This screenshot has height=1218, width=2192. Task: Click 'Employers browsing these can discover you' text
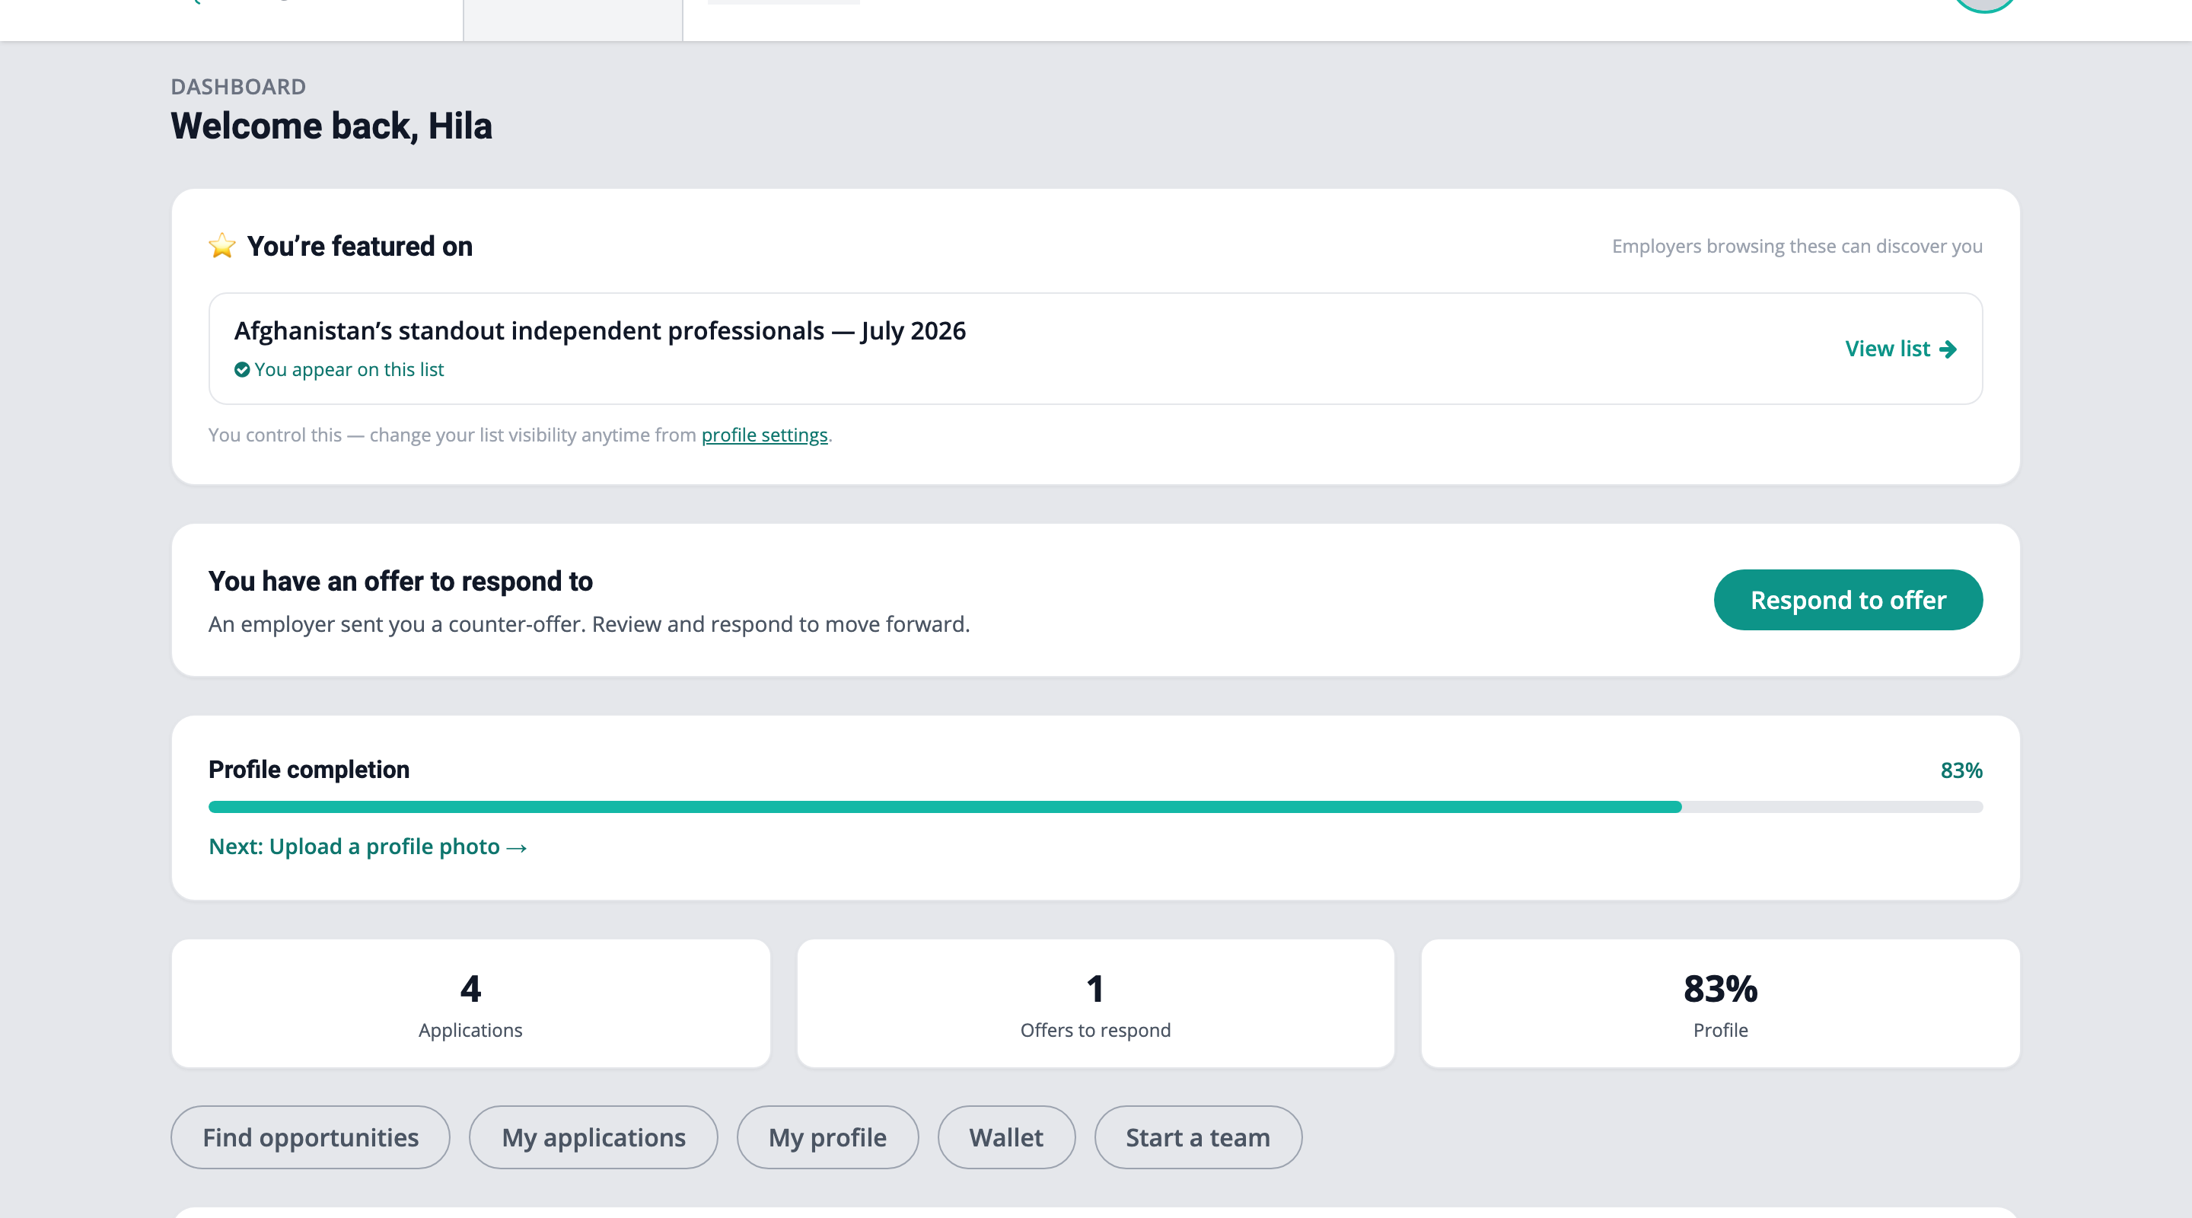[x=1797, y=246]
